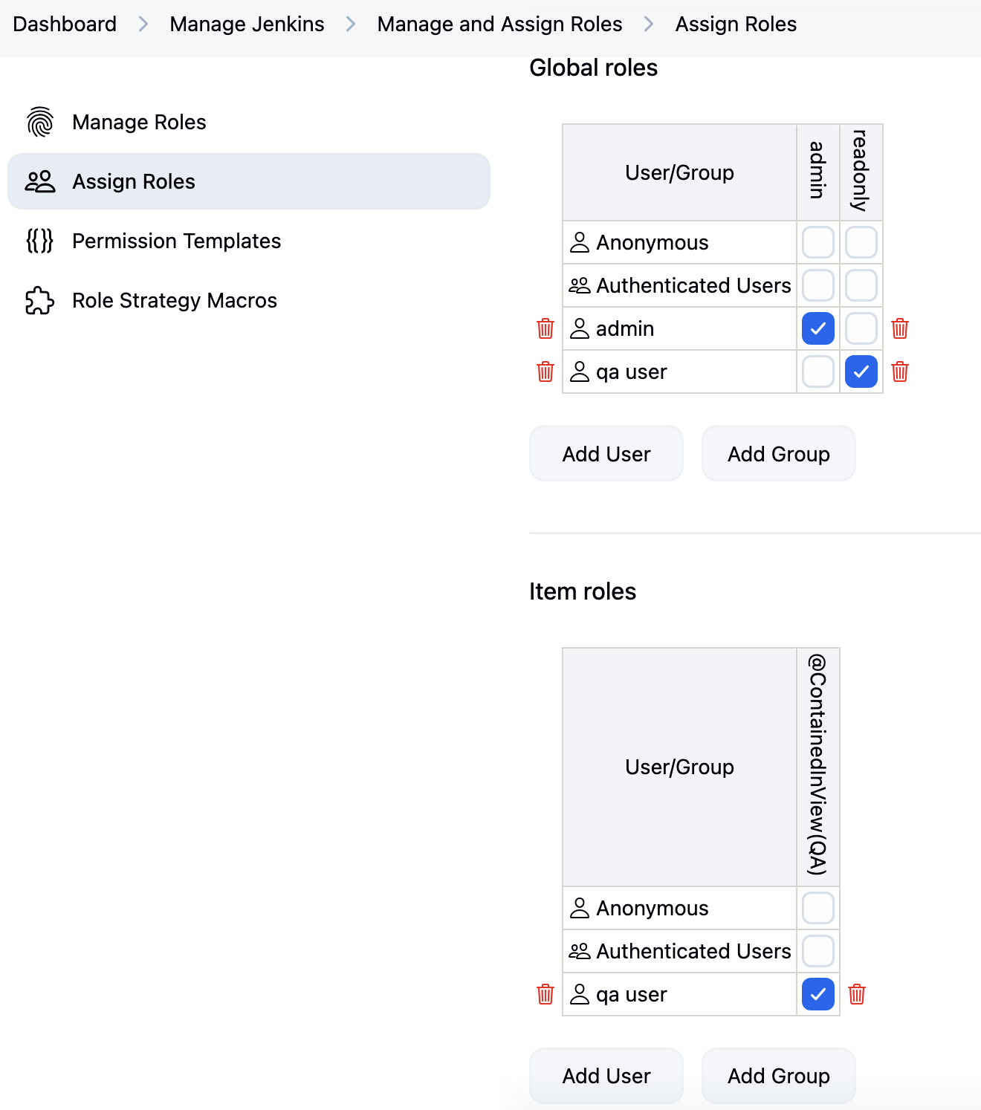
Task: Click Add Group under Item roles
Action: 779,1076
